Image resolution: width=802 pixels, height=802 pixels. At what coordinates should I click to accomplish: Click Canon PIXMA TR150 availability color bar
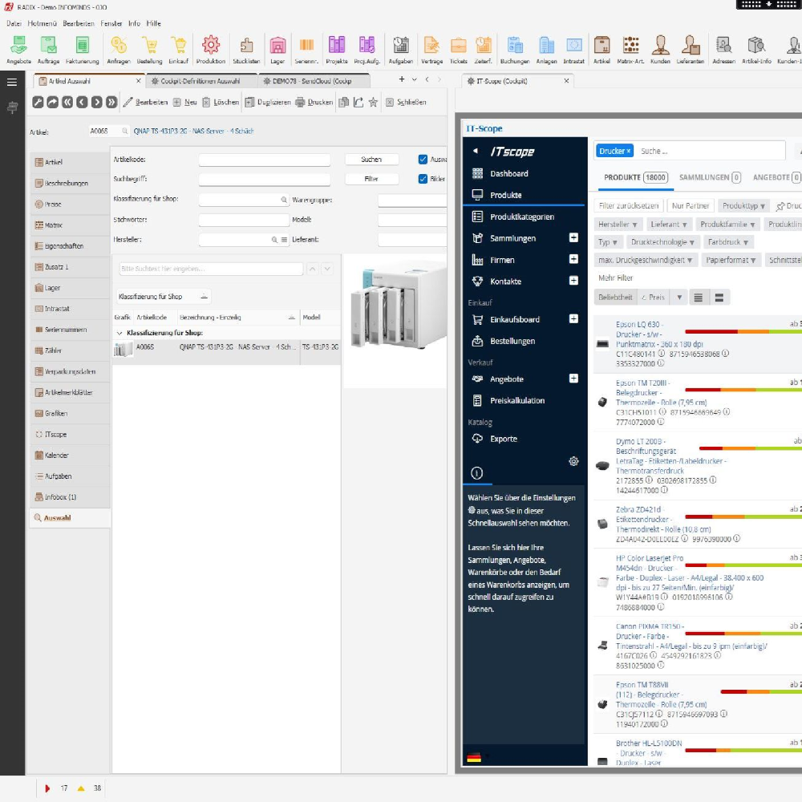(743, 634)
